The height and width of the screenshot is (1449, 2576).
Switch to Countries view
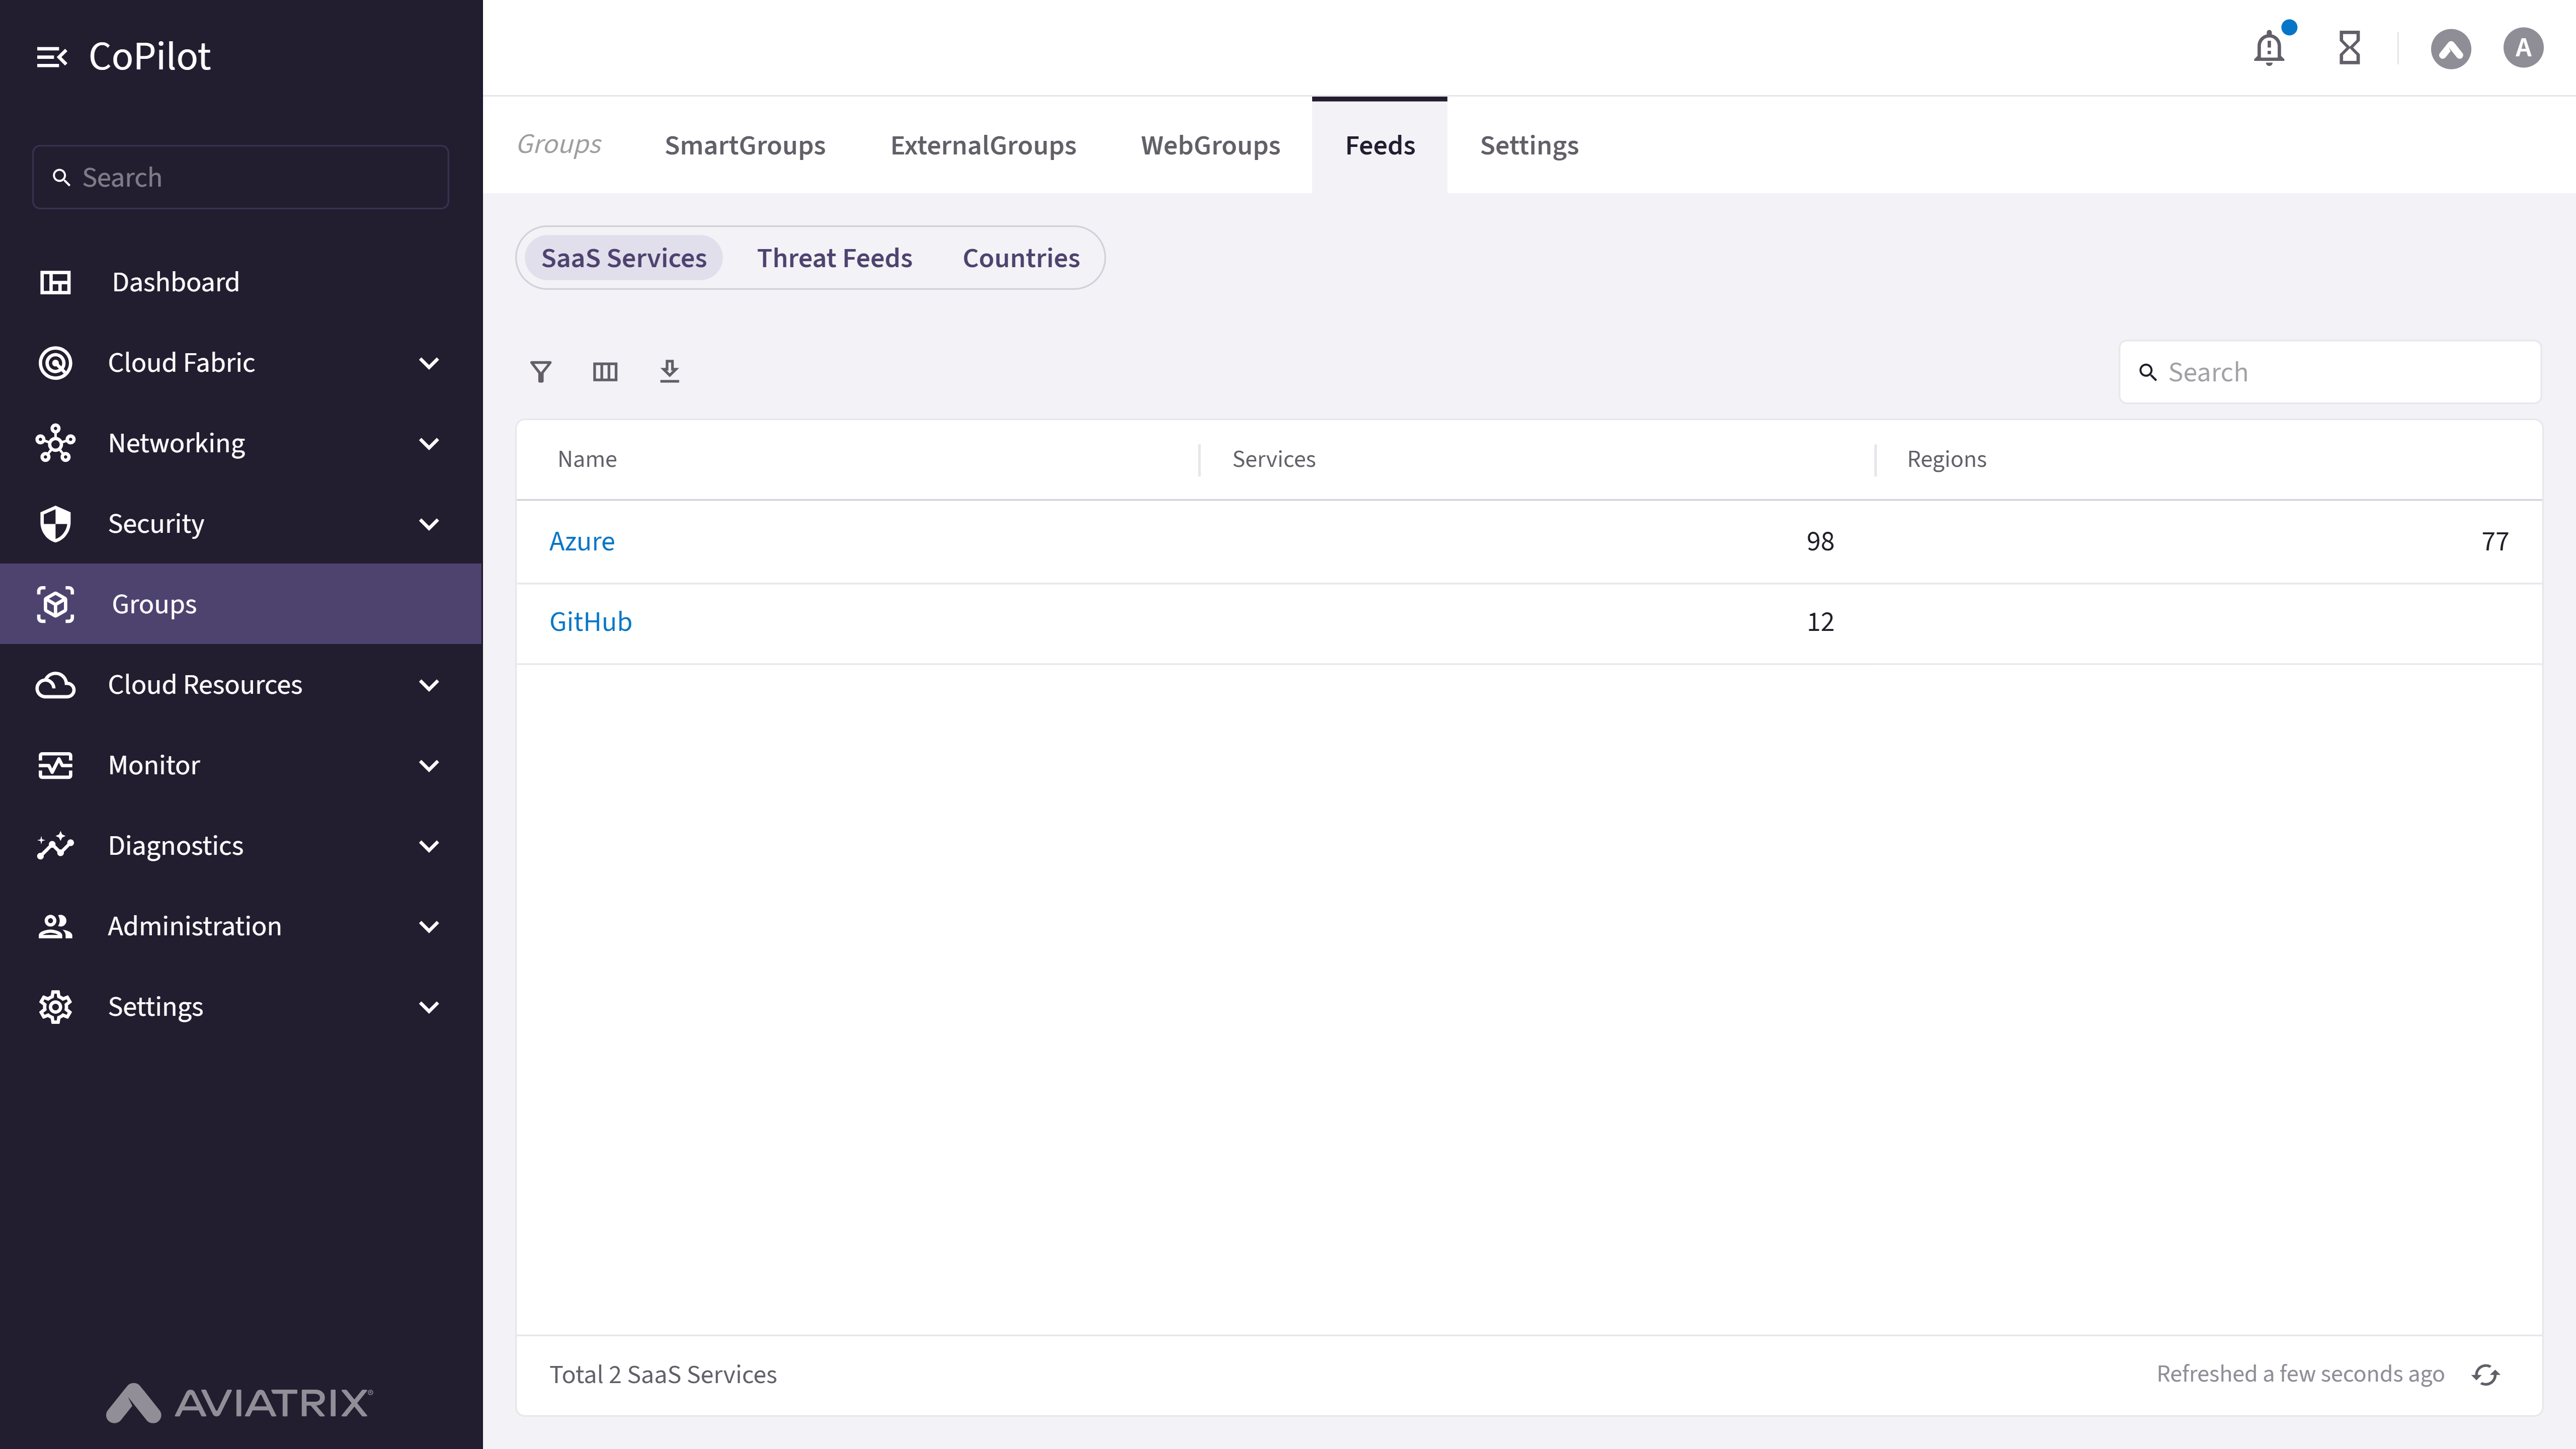tap(1021, 258)
